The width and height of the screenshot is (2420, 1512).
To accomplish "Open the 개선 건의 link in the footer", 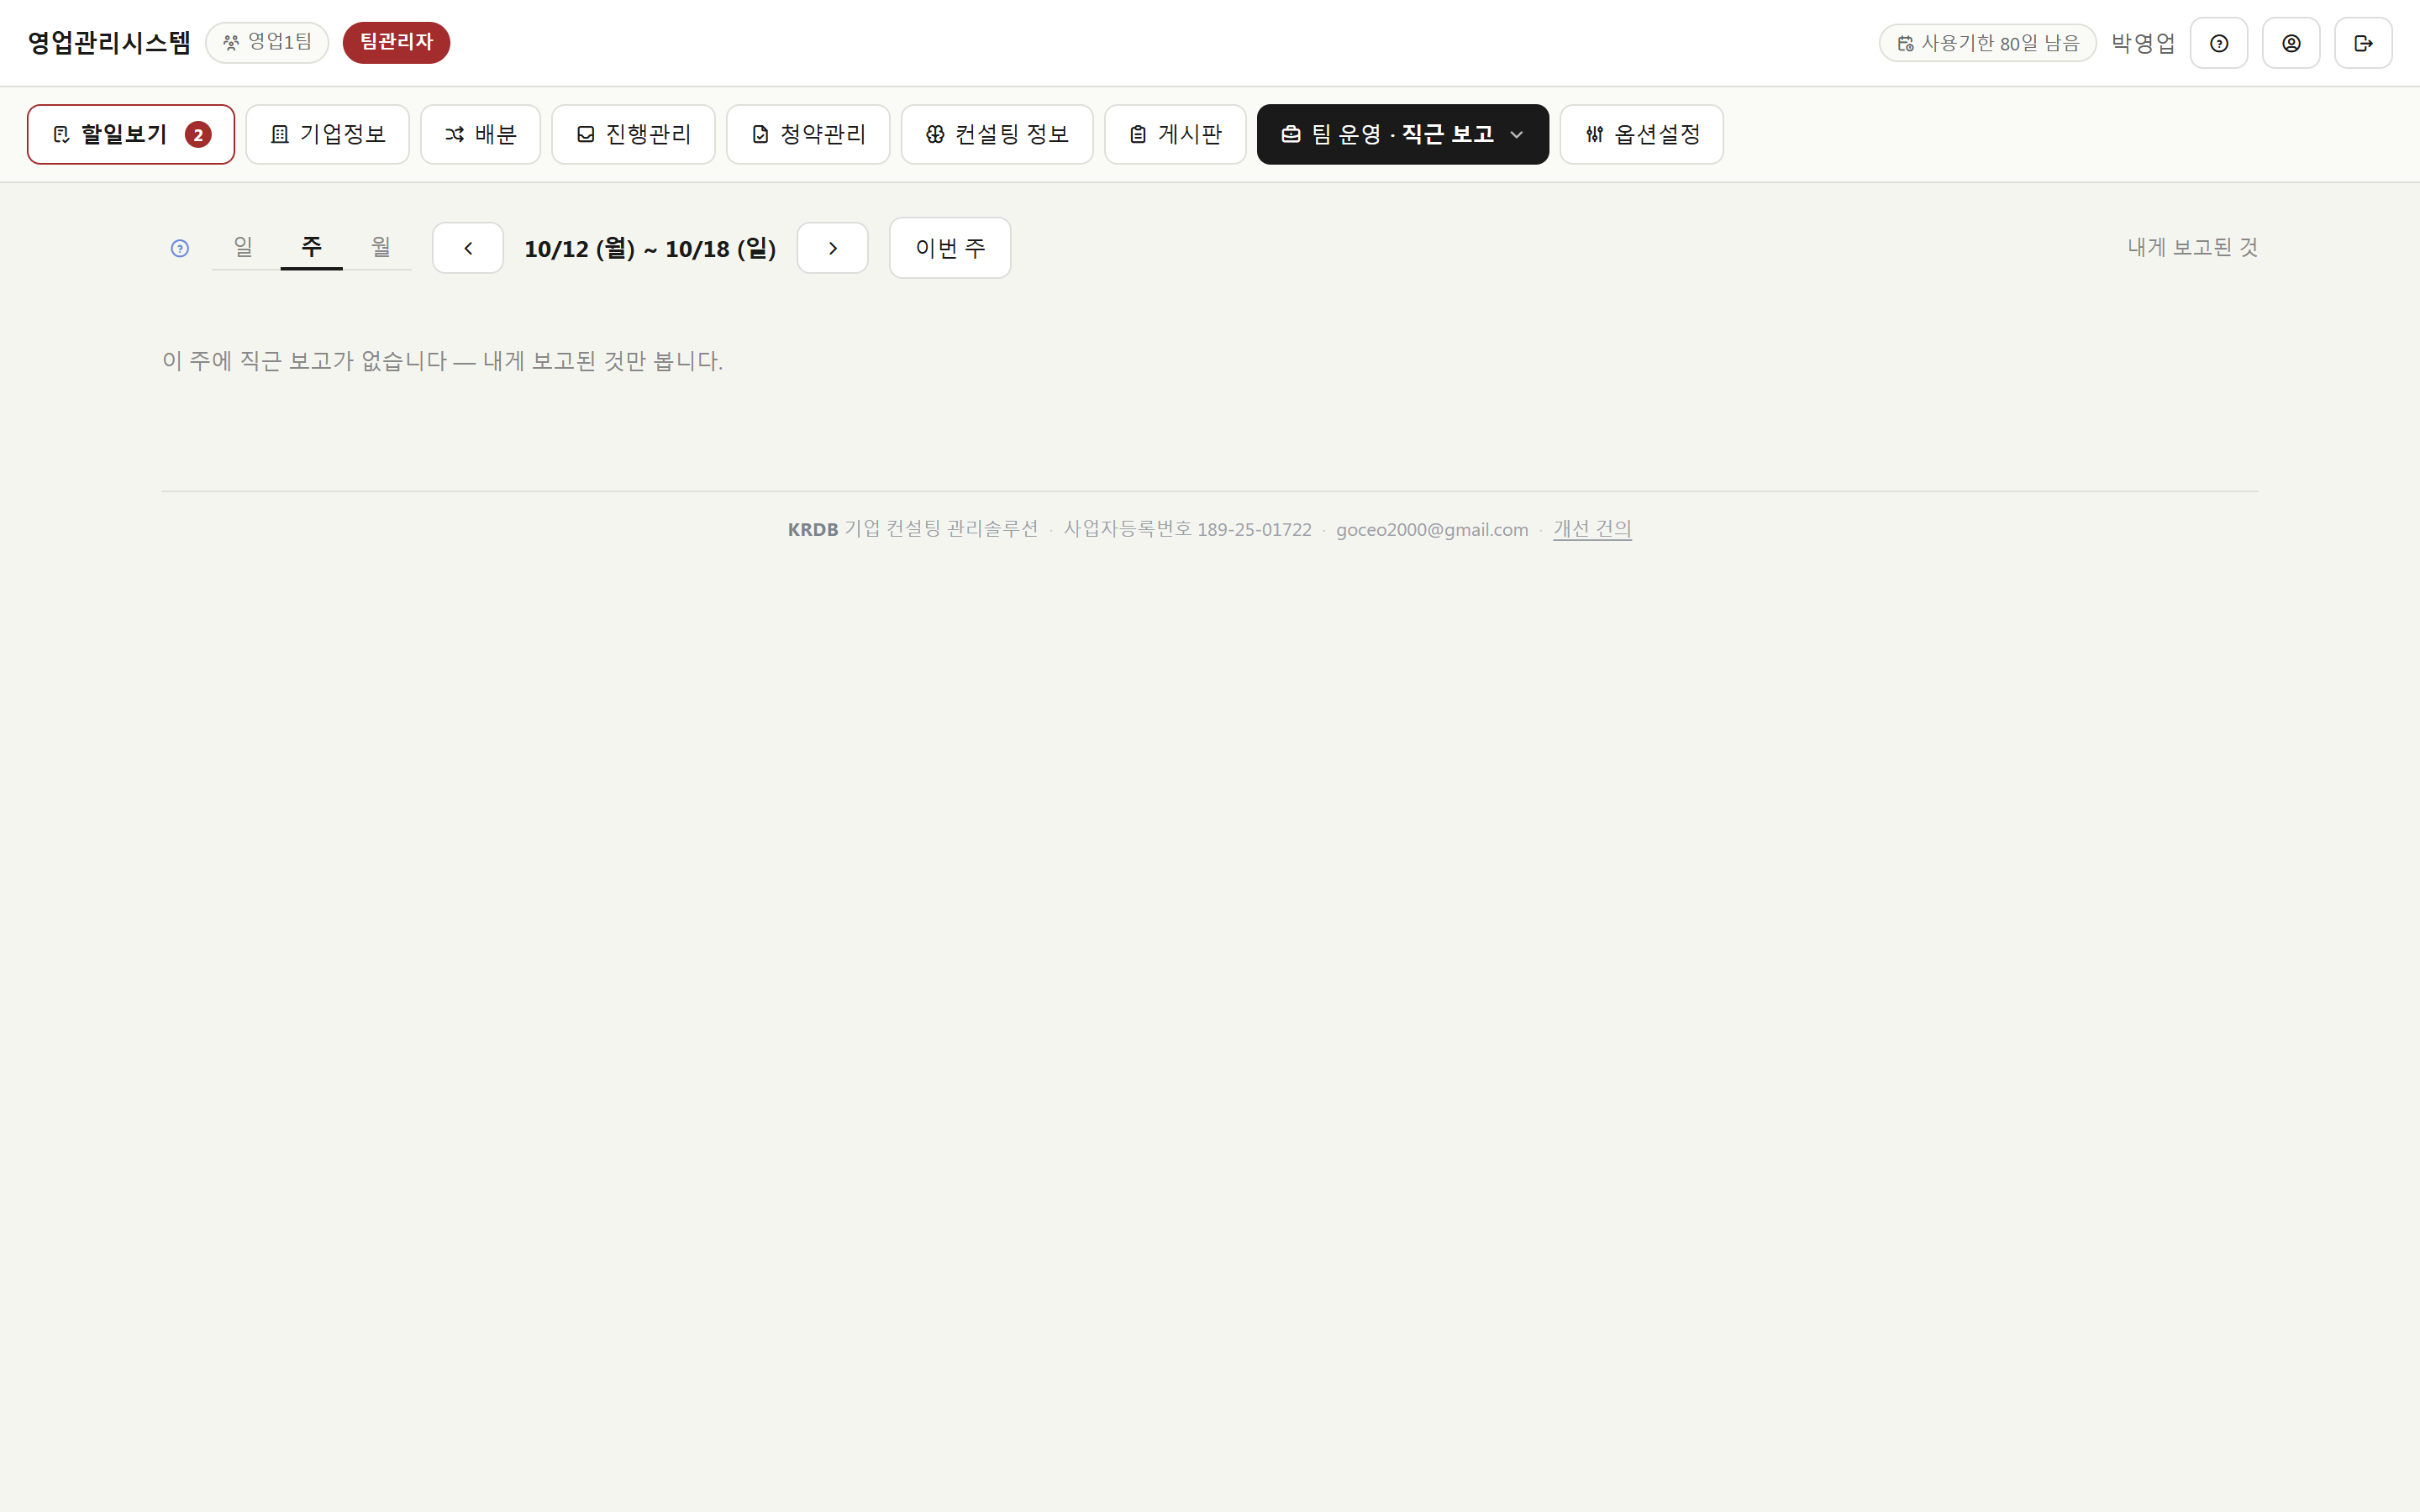I will 1592,529.
